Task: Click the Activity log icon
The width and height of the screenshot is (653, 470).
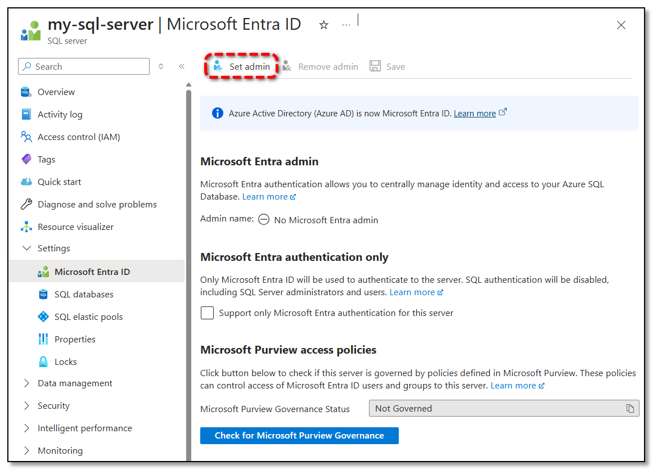Action: pyautogui.click(x=26, y=114)
